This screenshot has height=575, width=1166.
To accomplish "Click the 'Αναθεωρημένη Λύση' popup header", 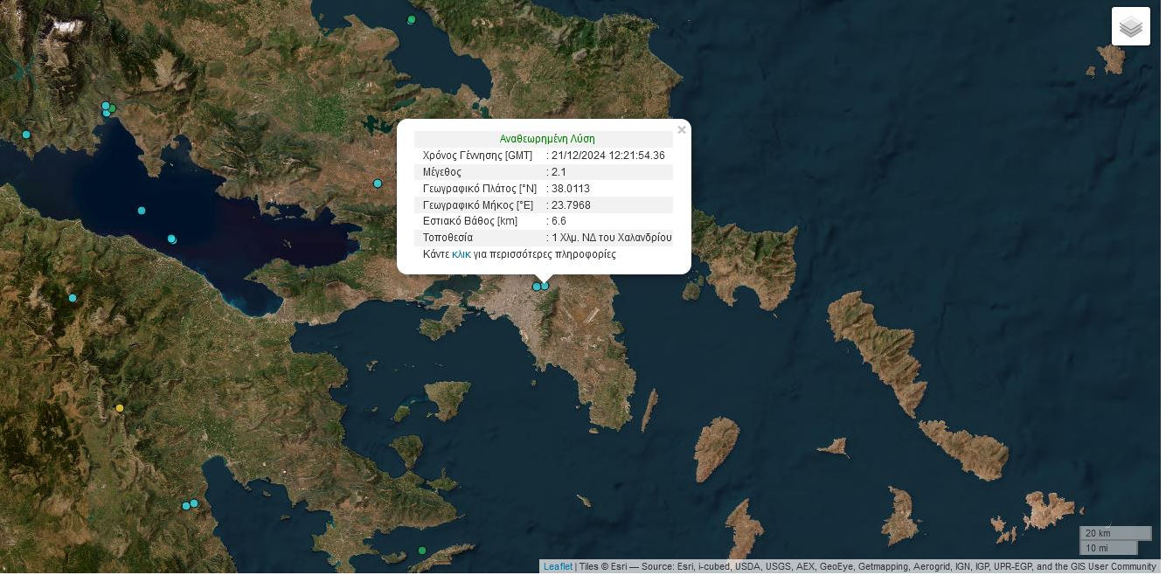I will (546, 139).
